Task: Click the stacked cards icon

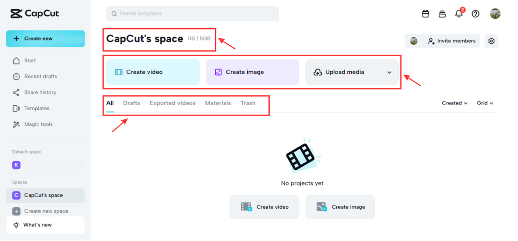Action: [x=442, y=13]
